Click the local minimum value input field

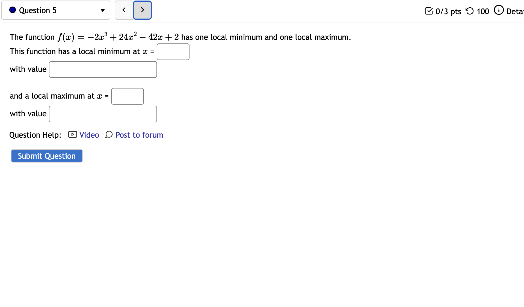(x=103, y=69)
